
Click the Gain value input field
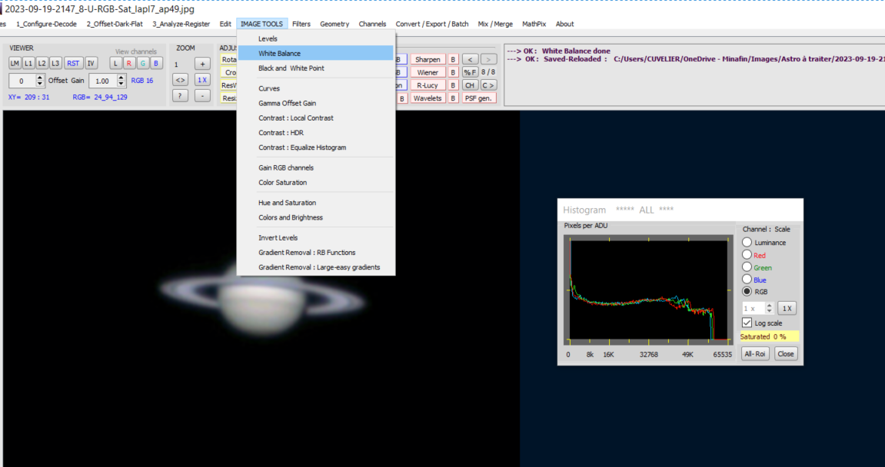[101, 81]
